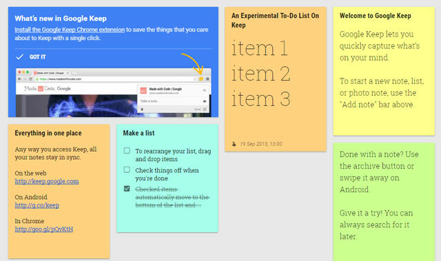
Task: Click the back arrow in the browser preview
Action: (19, 79)
